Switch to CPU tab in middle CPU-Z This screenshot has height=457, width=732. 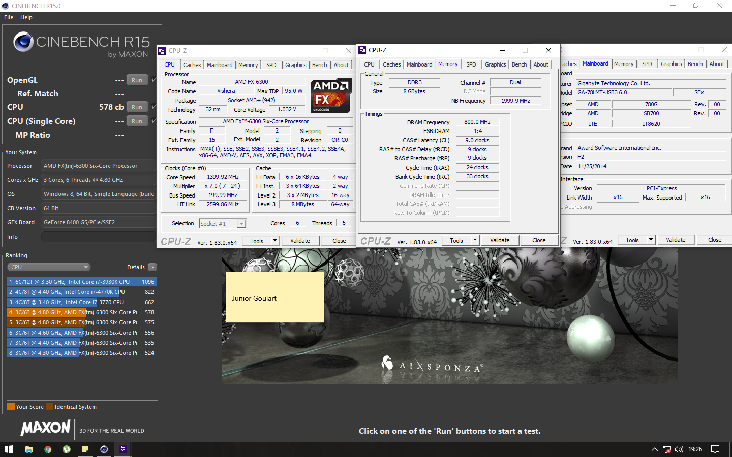(x=370, y=64)
